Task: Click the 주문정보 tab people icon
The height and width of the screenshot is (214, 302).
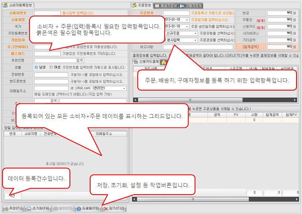Action: pyautogui.click(x=134, y=5)
